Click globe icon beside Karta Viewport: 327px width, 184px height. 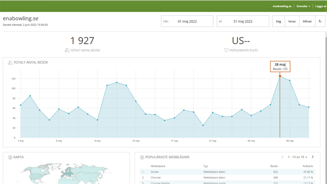[x=10, y=157]
